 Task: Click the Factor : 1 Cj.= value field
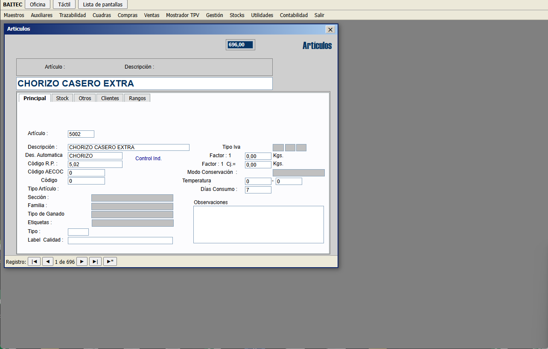point(258,164)
